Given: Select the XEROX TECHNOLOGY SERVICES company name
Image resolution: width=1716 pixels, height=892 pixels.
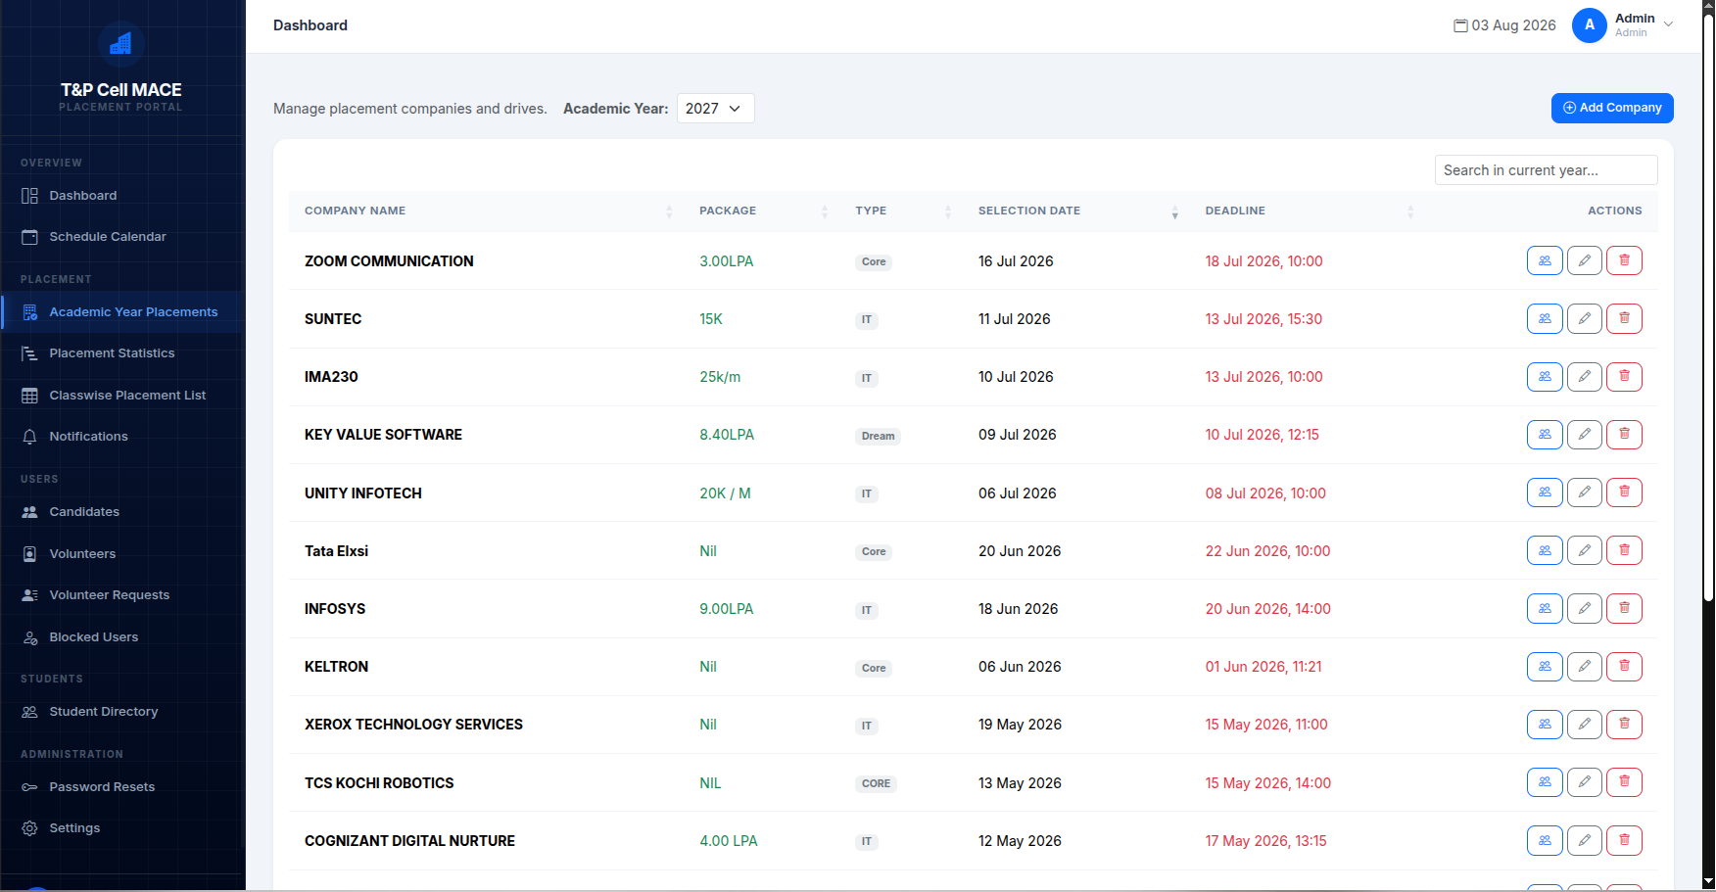Looking at the screenshot, I should click(x=413, y=725).
